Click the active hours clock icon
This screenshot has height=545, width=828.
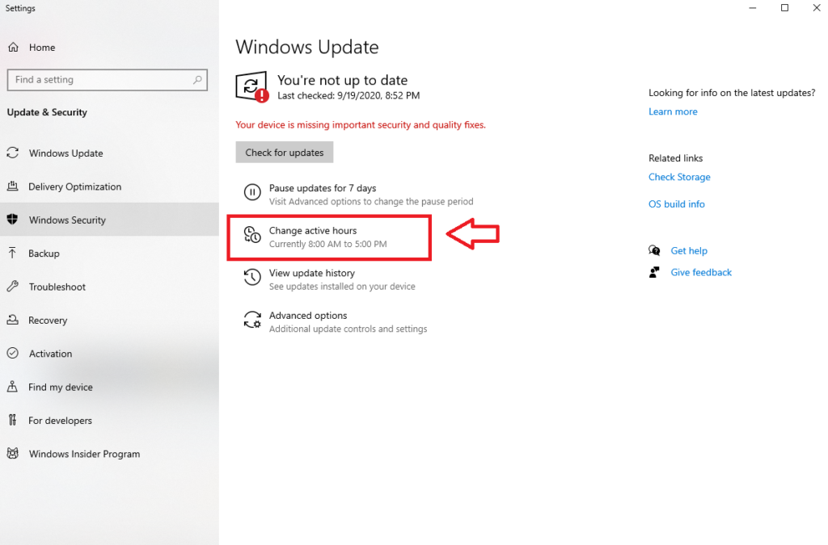[252, 234]
